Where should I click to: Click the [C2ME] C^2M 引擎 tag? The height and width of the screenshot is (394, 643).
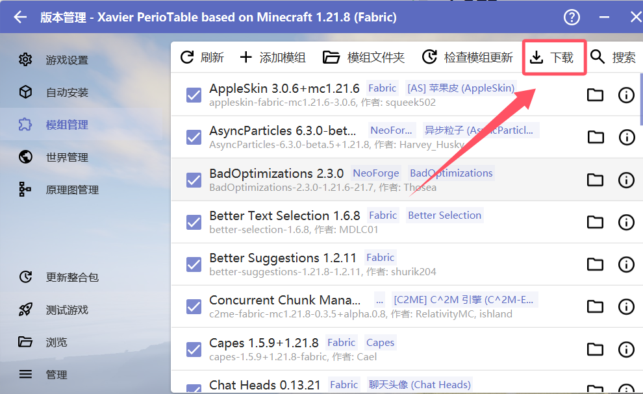[x=464, y=300]
